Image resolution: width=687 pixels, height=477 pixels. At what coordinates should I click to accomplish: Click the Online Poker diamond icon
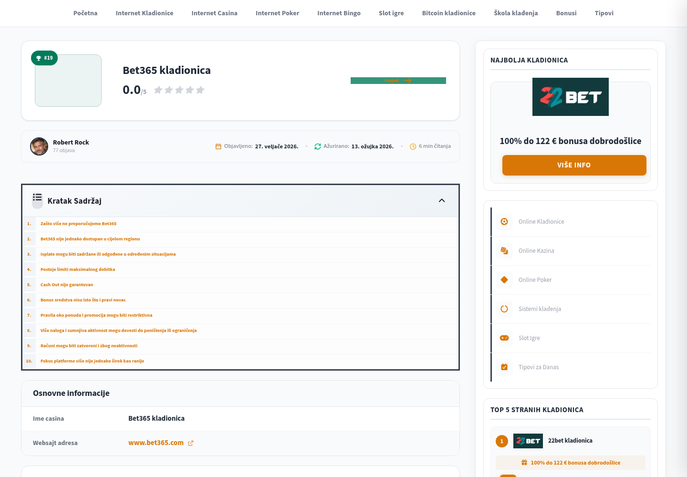504,280
